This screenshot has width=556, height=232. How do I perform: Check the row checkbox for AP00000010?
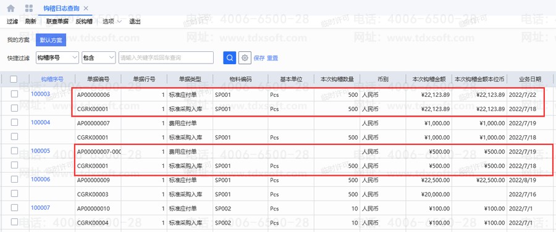pyautogui.click(x=14, y=208)
